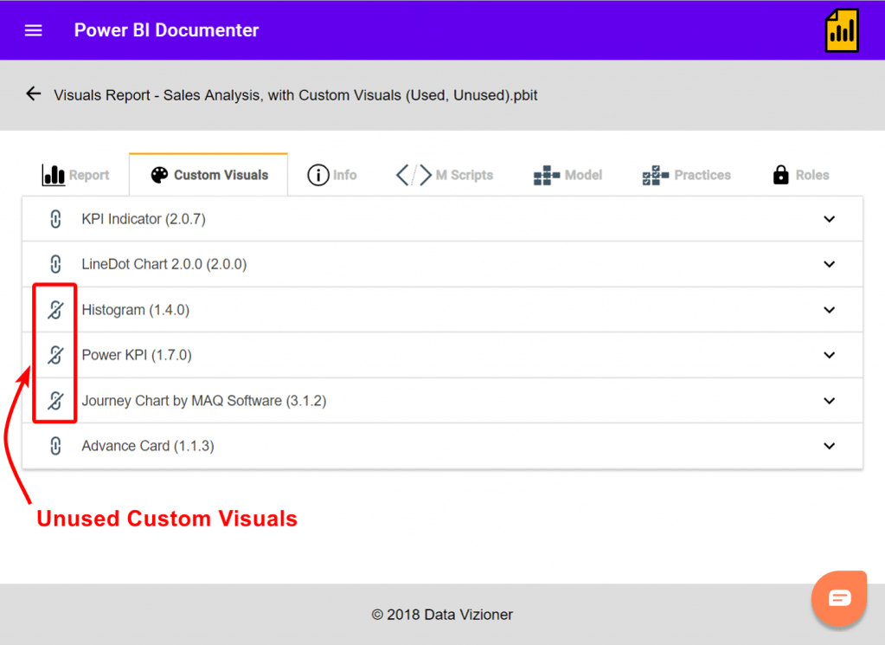Expand the Advance Card row chevron
The height and width of the screenshot is (645, 885).
(829, 446)
